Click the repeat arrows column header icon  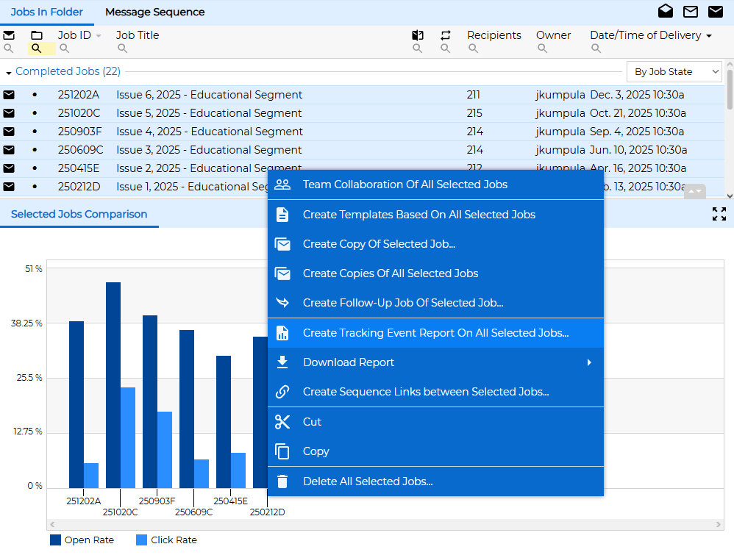tap(445, 35)
